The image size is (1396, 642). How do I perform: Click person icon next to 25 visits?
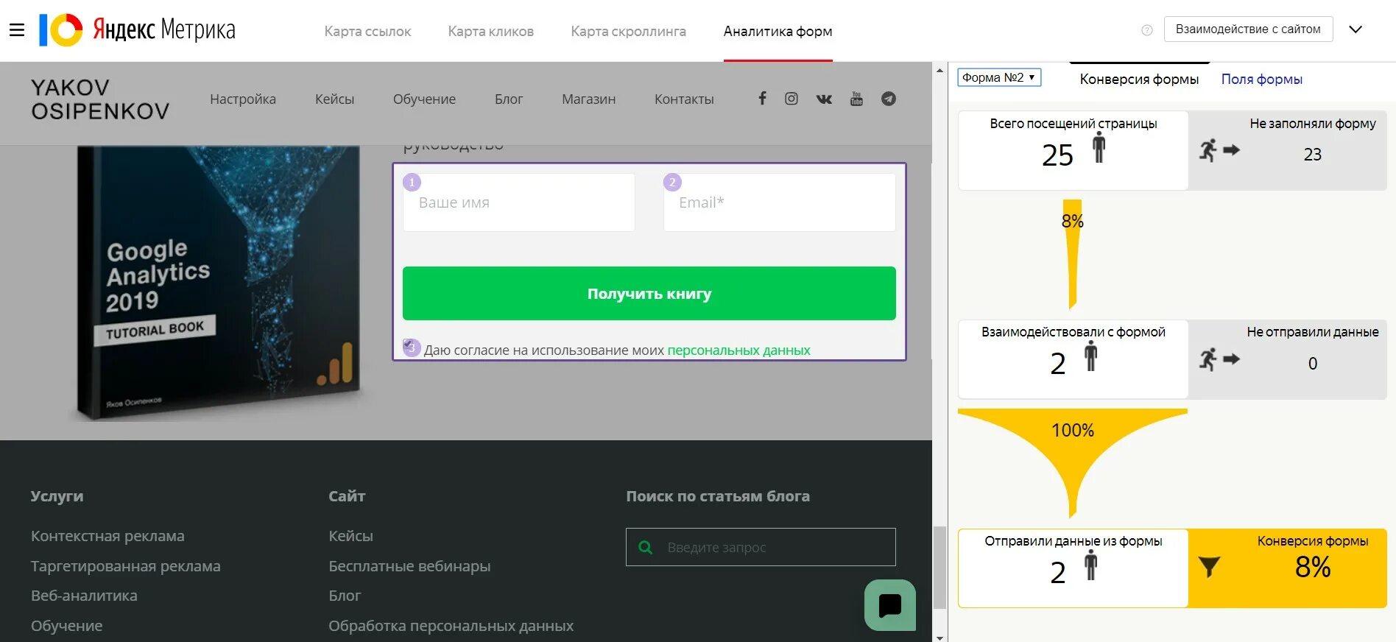click(x=1099, y=147)
